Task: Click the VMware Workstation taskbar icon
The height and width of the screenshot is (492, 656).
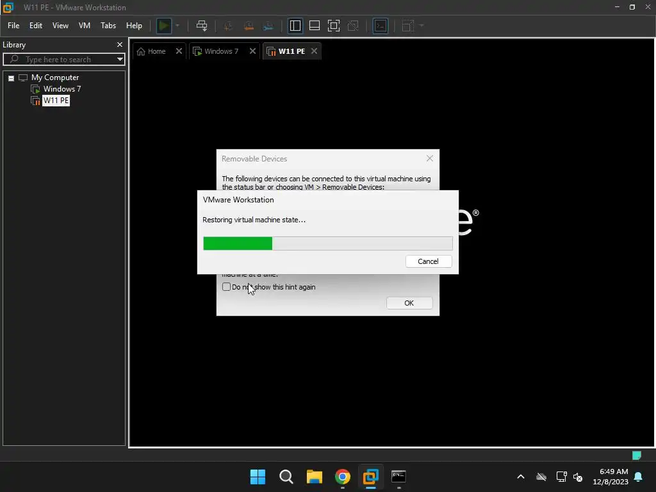Action: pos(370,477)
